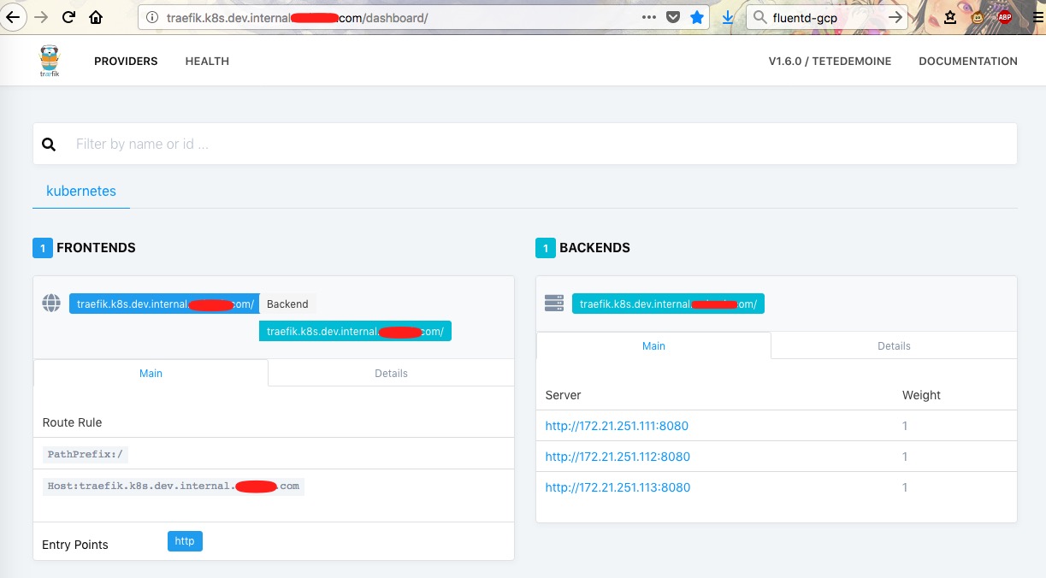Click the search magnifier in browser search box
The height and width of the screenshot is (578, 1046).
(759, 17)
